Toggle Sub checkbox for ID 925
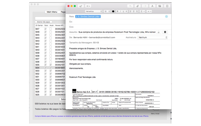Image resolution: width=201 pixels, height=126 pixels. coord(45,95)
